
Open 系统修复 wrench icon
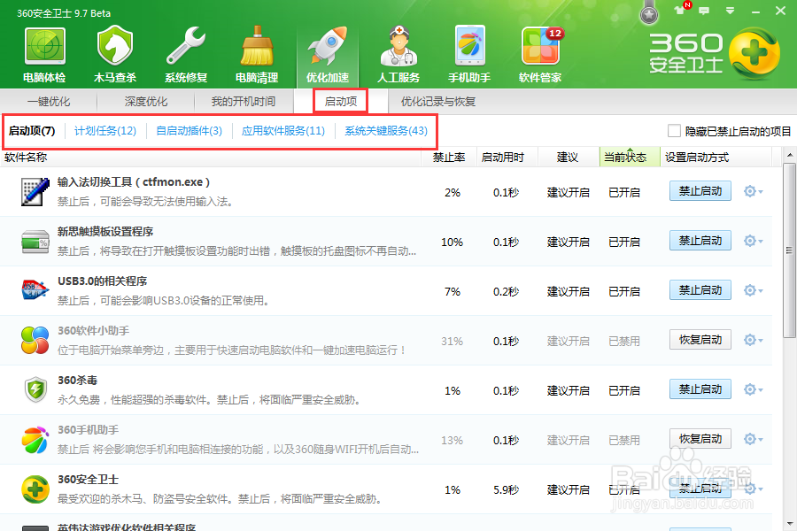186,46
